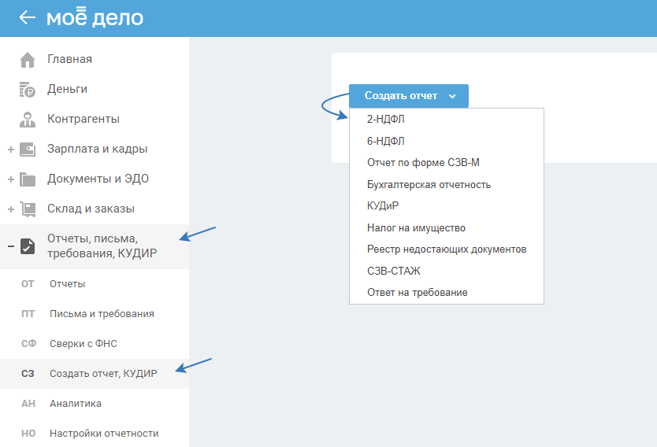Open the Главная home icon
Screen dimensions: 657x447
tap(28, 60)
